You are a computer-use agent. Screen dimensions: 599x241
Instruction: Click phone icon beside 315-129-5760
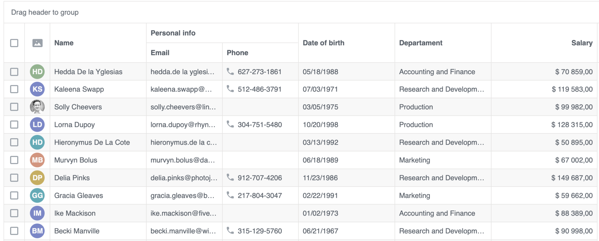click(230, 230)
